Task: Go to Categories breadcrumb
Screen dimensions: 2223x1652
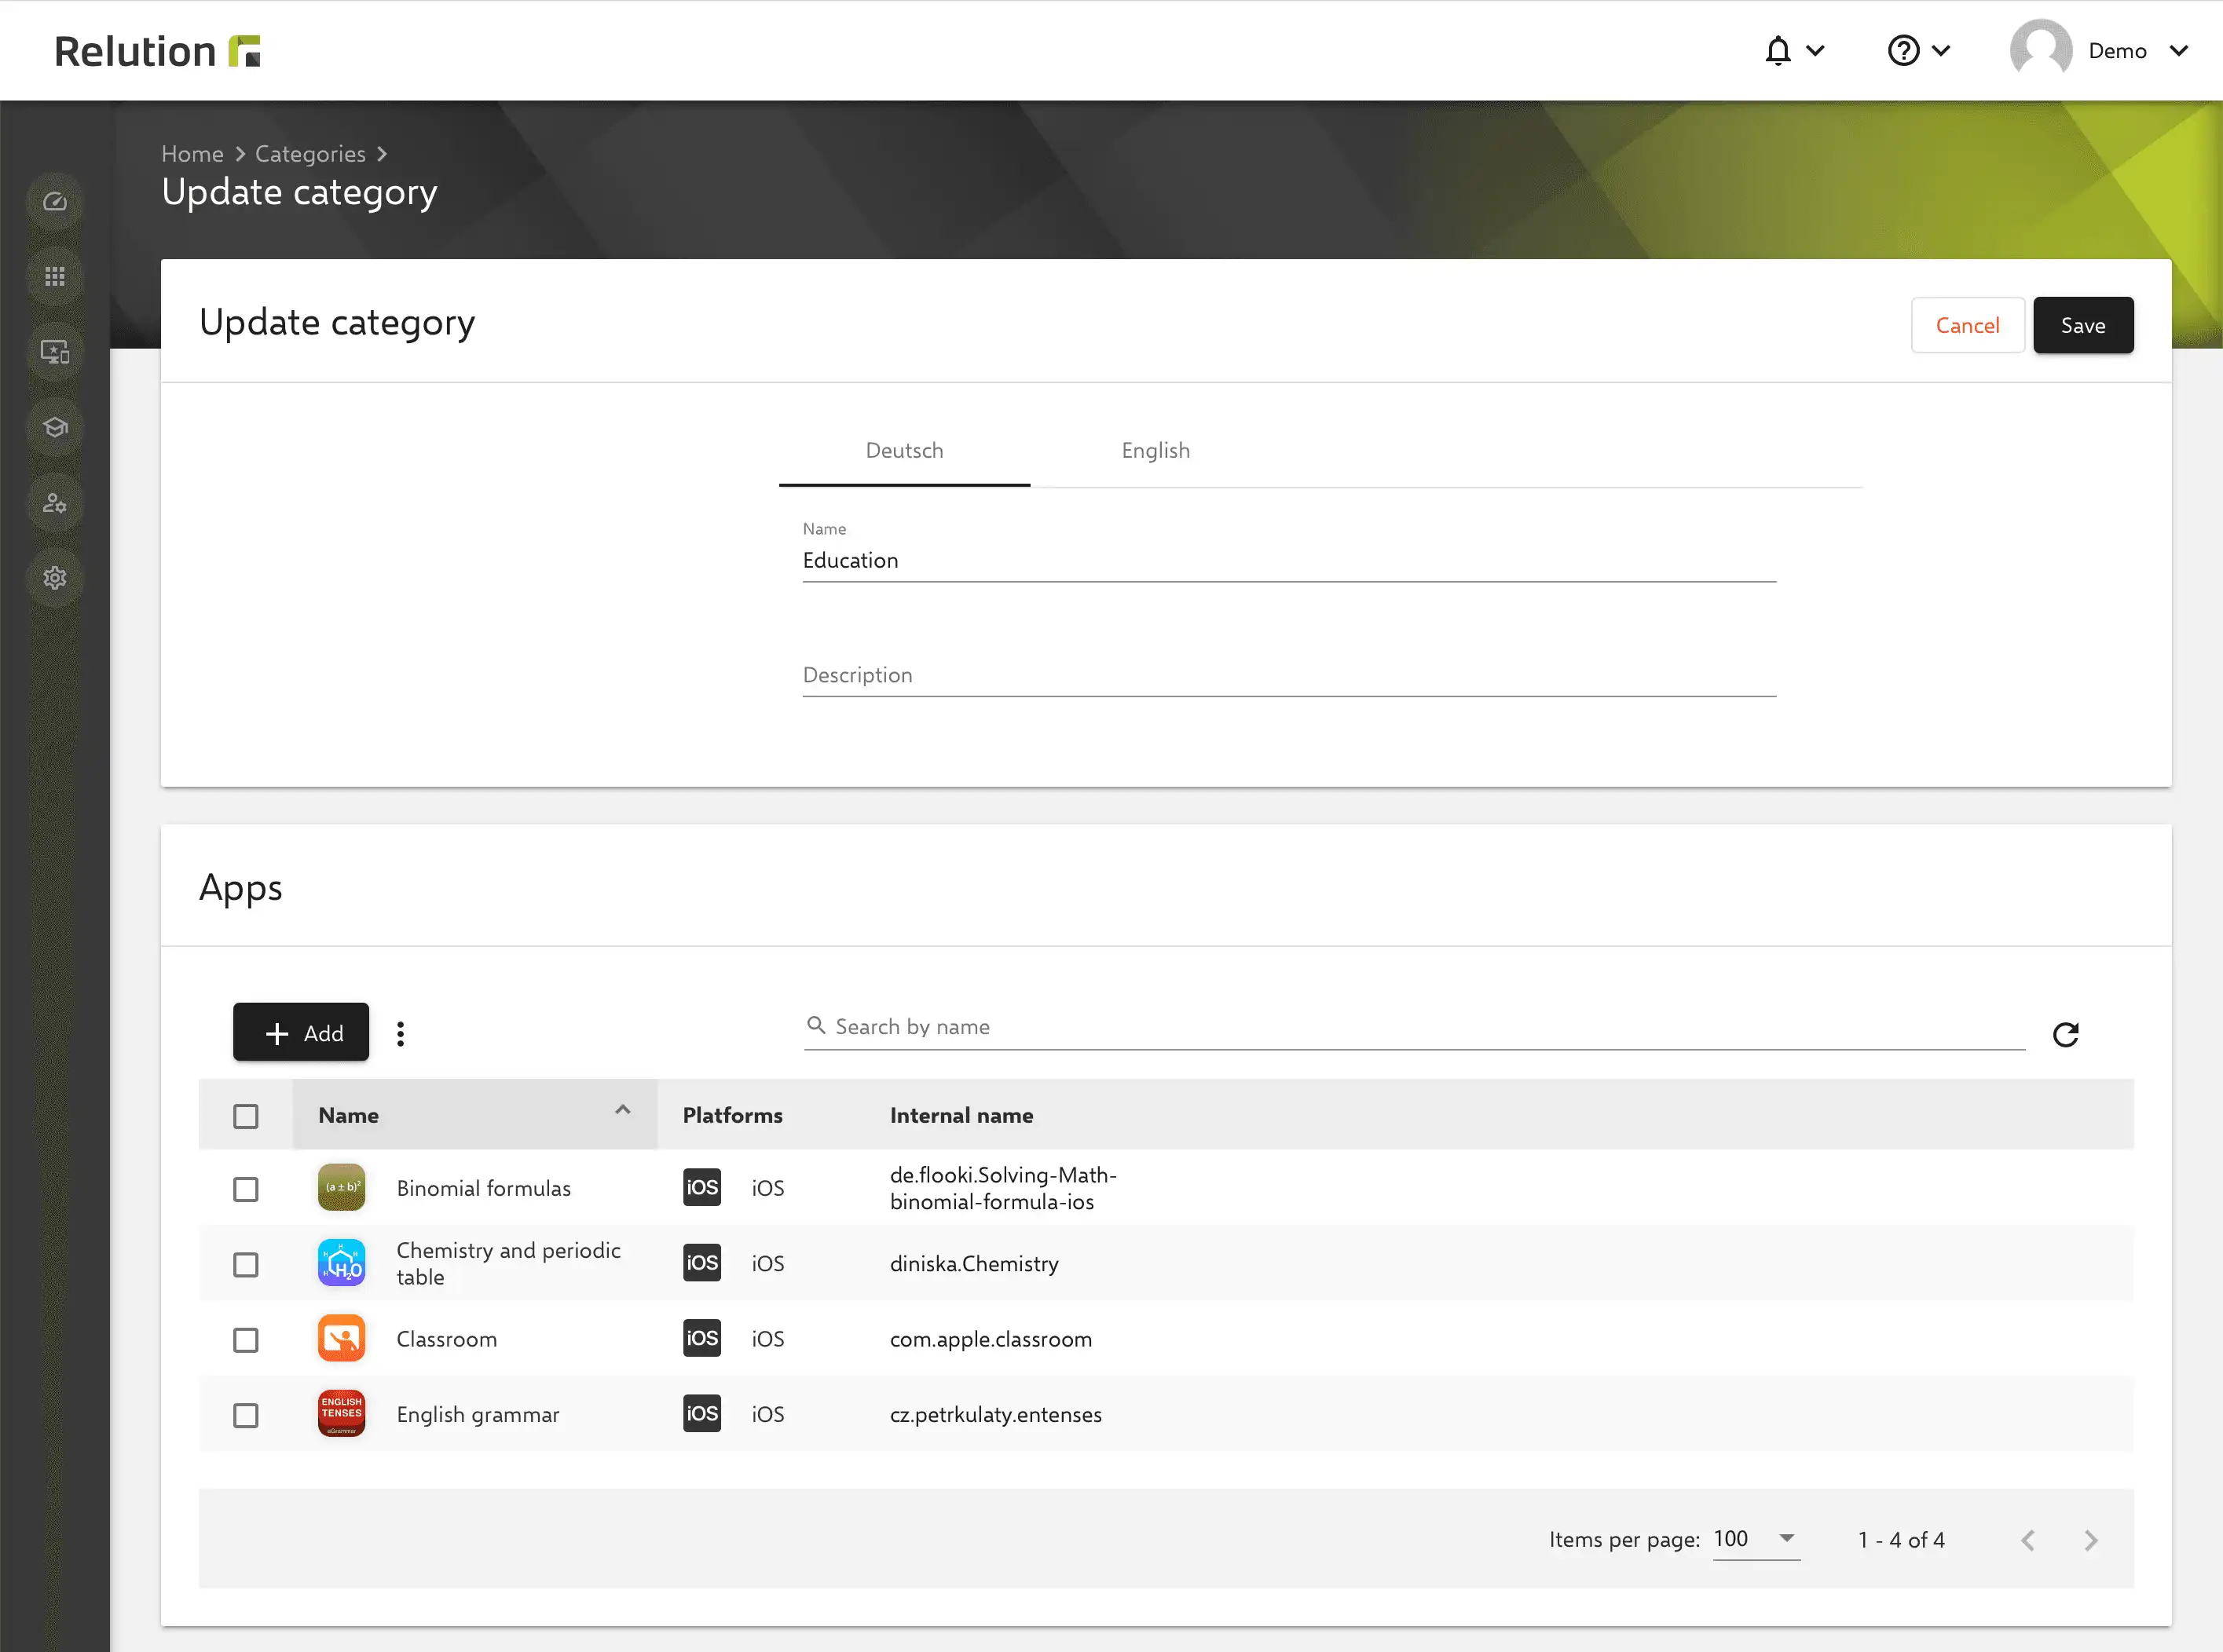Action: (x=310, y=154)
